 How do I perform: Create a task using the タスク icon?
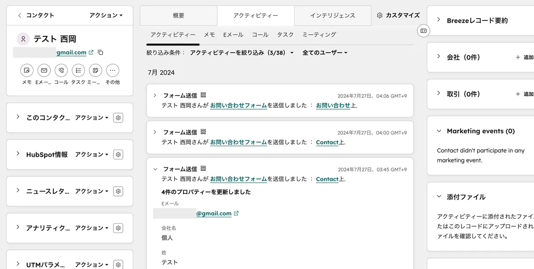[78, 70]
